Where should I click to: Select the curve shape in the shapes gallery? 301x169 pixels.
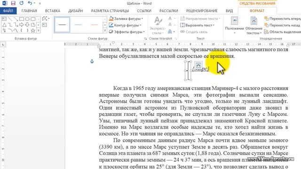click(x=16, y=30)
